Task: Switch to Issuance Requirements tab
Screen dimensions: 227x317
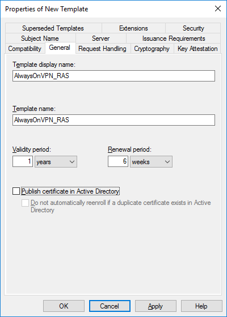Action: click(x=174, y=38)
